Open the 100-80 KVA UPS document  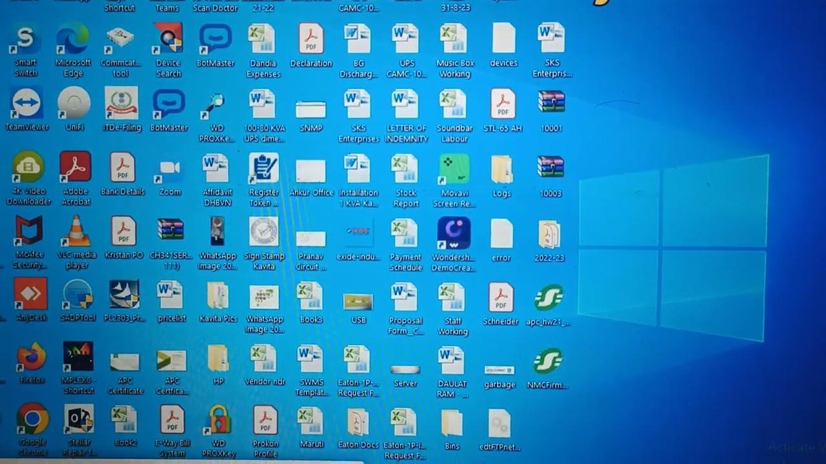(x=263, y=104)
